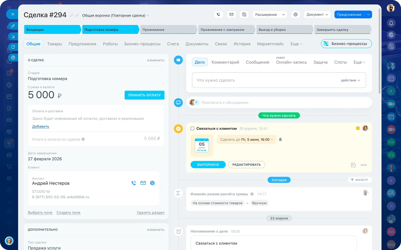
Task: Open three-dots menu on the activity card
Action: coord(364,165)
